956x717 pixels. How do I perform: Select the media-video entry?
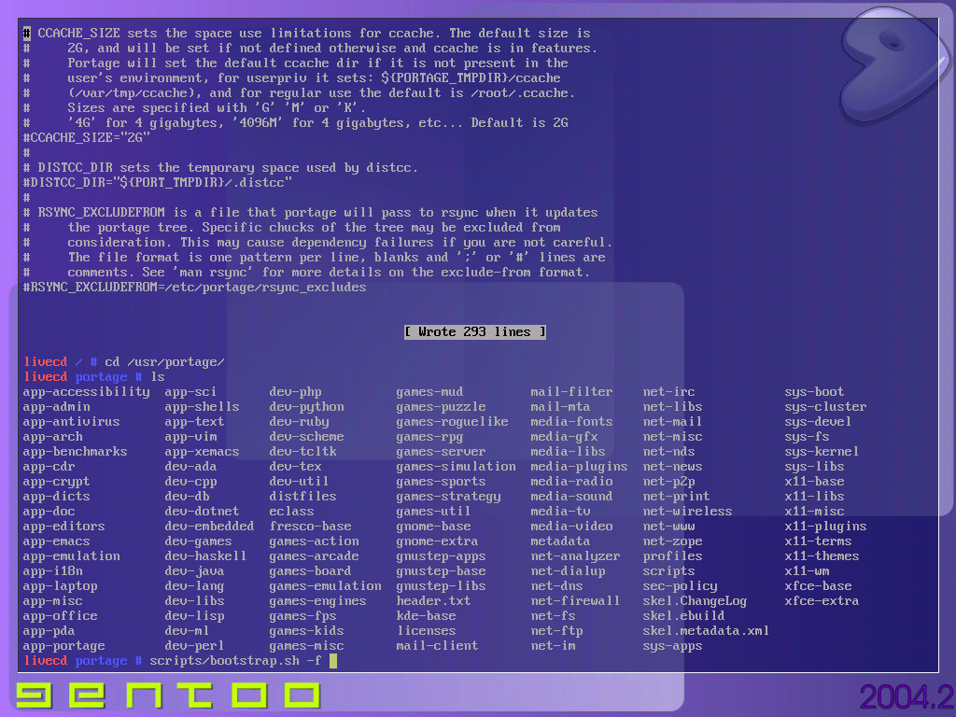(x=572, y=527)
